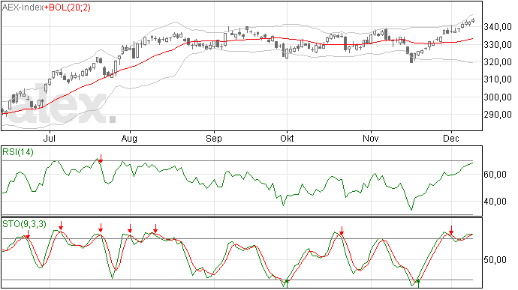Click the 50,00 level on the STO axis
518x290 pixels.
click(495, 259)
